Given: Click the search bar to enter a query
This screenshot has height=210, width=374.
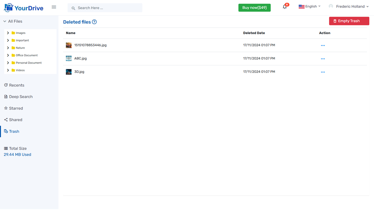Looking at the screenshot, I should click(x=105, y=8).
